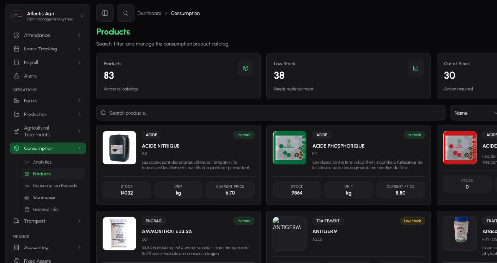Click the ENGRAIS category tag
This screenshot has width=497, height=263.
point(154,221)
